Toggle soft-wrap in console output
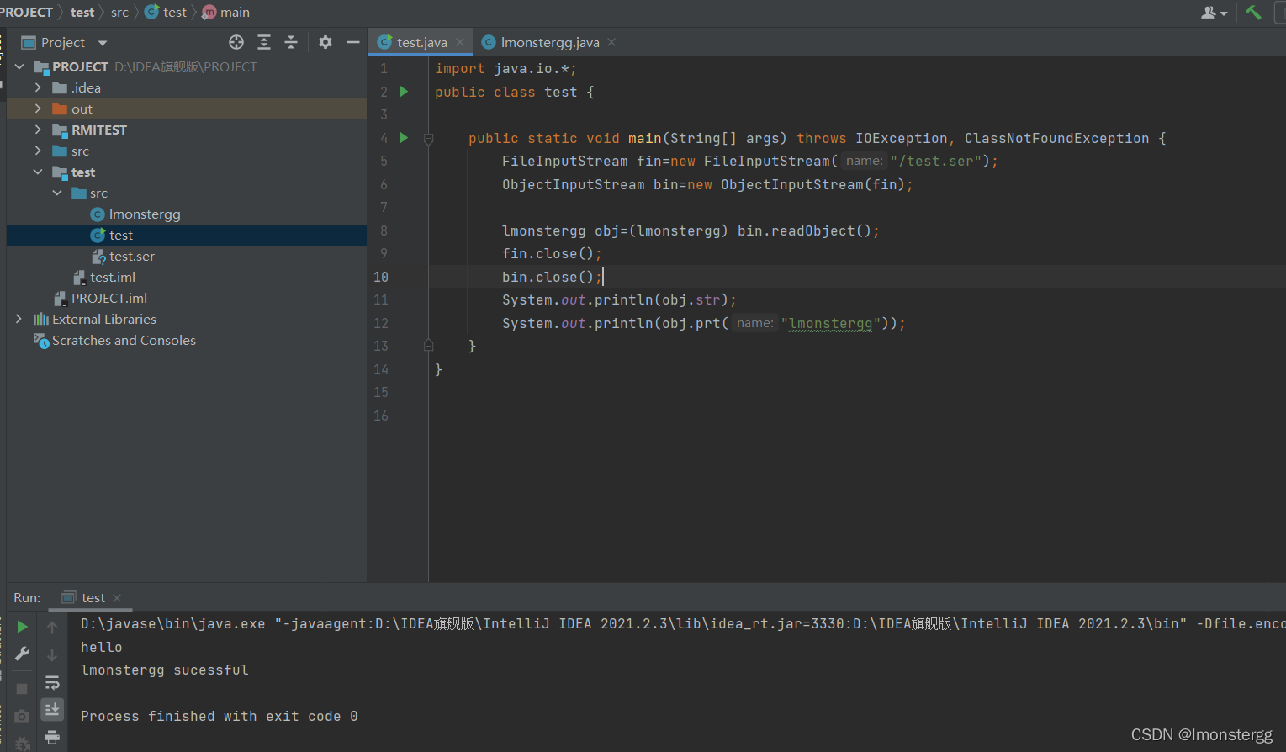This screenshot has width=1286, height=752. pos(52,682)
